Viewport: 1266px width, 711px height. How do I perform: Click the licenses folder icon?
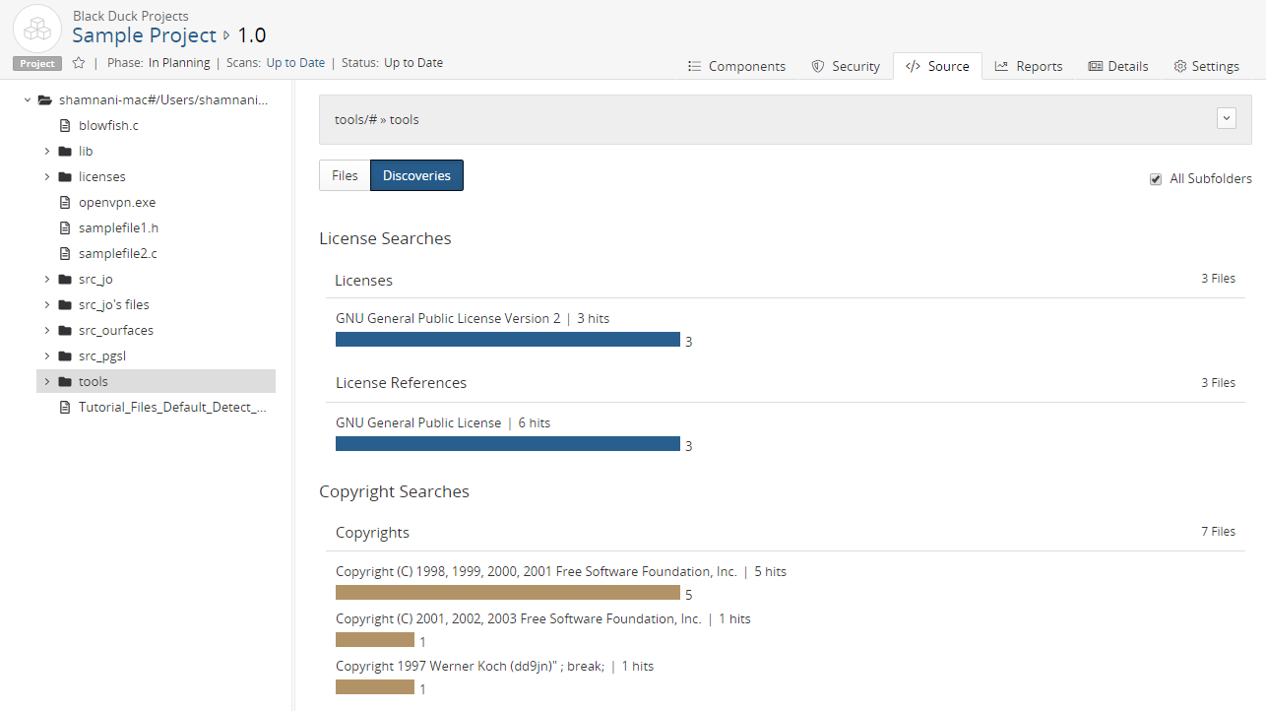click(x=65, y=177)
